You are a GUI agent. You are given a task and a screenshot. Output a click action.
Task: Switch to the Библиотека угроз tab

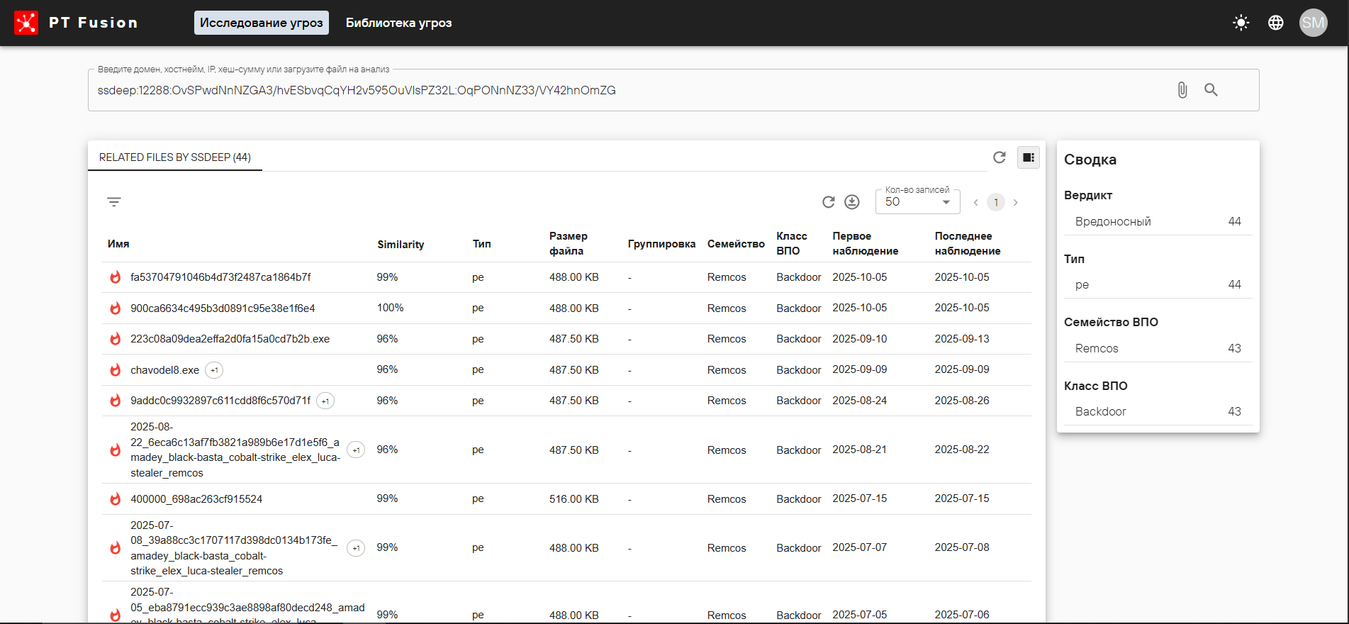[x=398, y=23]
